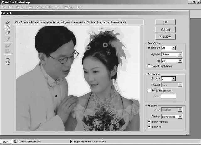
Task: Select the Eraser tool
Action: tap(8, 33)
